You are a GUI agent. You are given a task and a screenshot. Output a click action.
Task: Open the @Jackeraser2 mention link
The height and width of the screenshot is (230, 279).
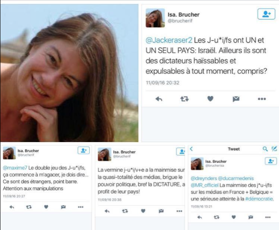point(169,40)
